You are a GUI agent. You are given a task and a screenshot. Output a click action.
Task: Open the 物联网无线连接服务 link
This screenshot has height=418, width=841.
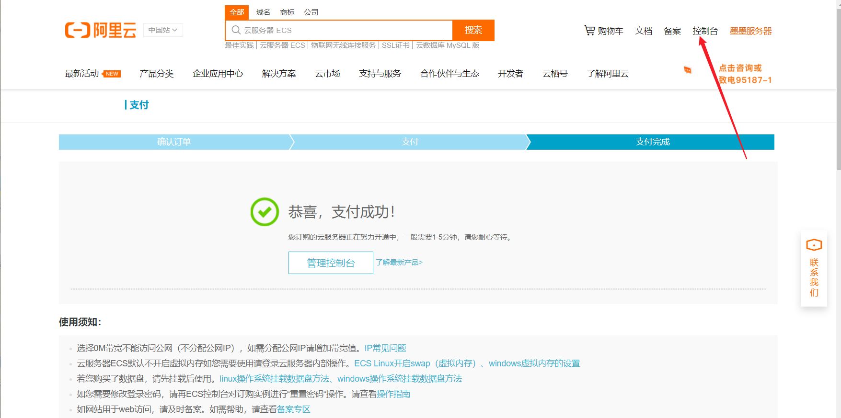click(x=343, y=45)
